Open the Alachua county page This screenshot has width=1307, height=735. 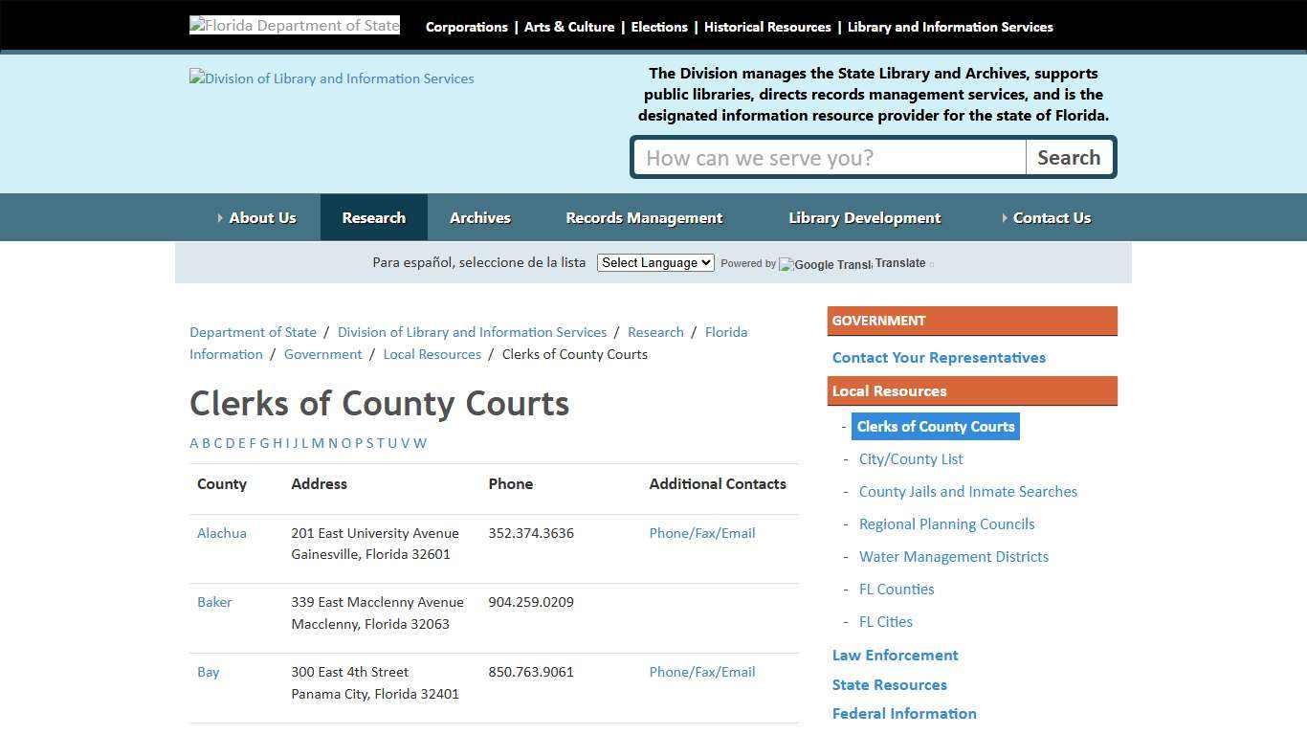[221, 533]
